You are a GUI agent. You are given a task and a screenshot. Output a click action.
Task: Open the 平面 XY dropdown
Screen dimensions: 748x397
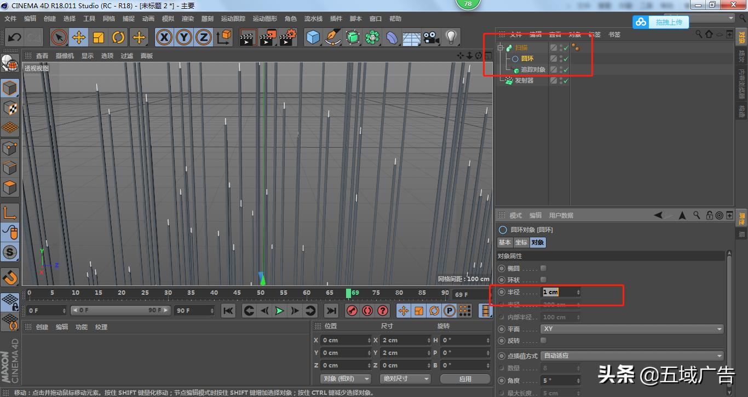click(x=632, y=329)
